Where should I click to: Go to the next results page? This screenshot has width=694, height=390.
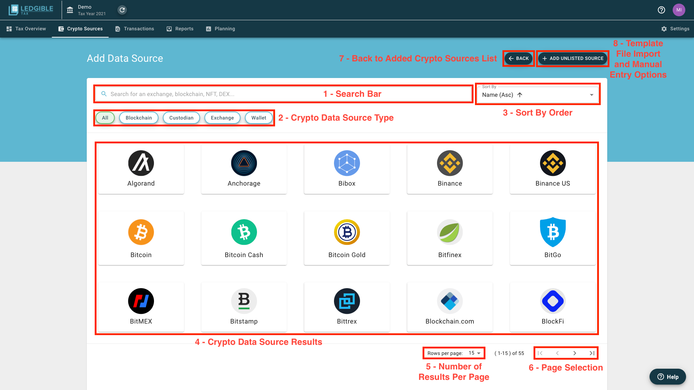(x=575, y=353)
